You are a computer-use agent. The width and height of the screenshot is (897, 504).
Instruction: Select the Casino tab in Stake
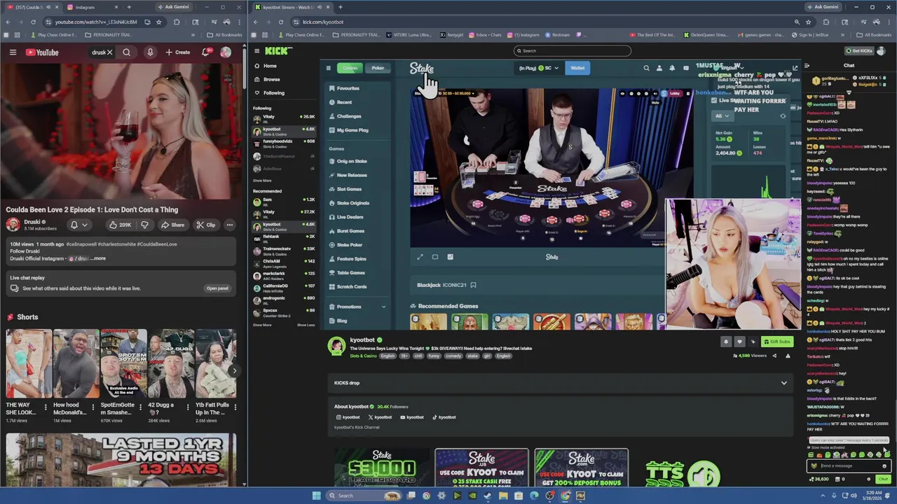[x=350, y=68]
